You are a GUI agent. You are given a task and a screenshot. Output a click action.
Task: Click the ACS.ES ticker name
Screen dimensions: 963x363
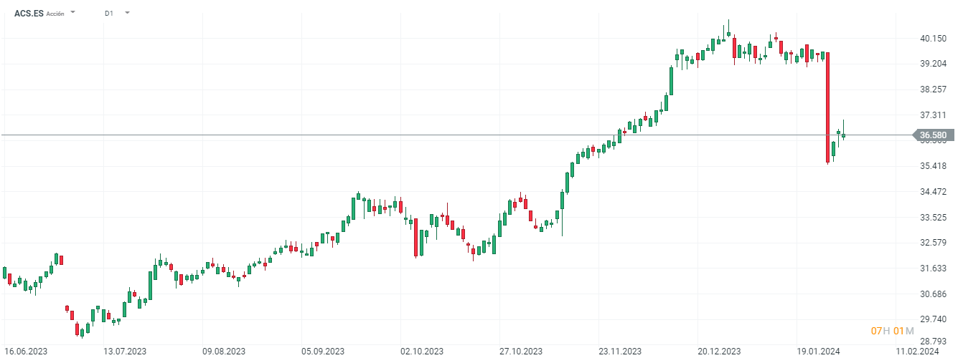click(29, 13)
